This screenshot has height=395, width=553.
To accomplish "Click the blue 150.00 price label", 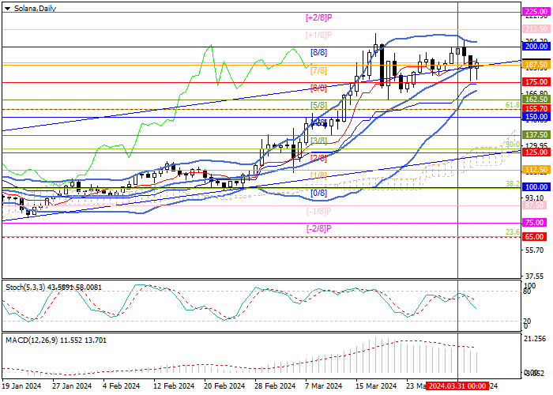I will click(536, 117).
